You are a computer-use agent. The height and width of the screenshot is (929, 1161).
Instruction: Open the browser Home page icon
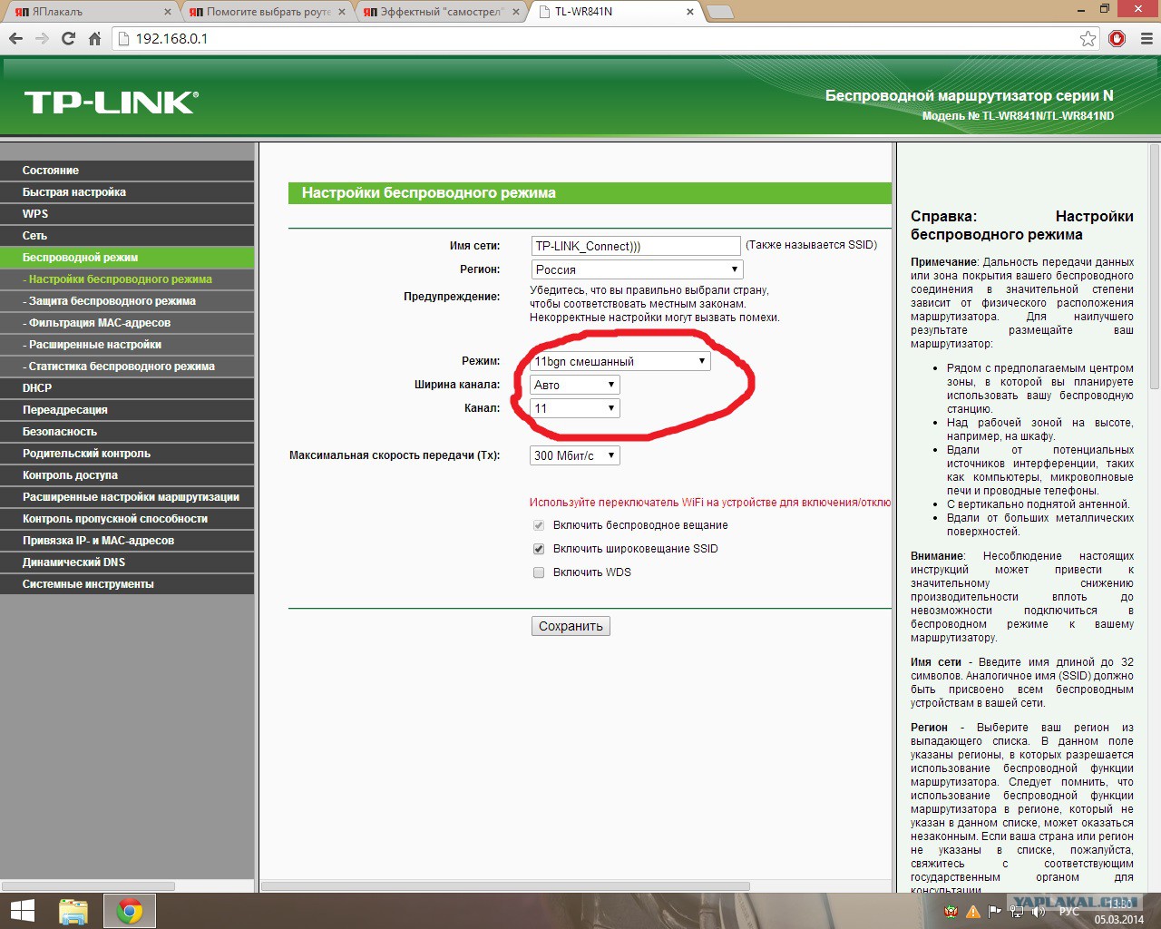[x=94, y=38]
